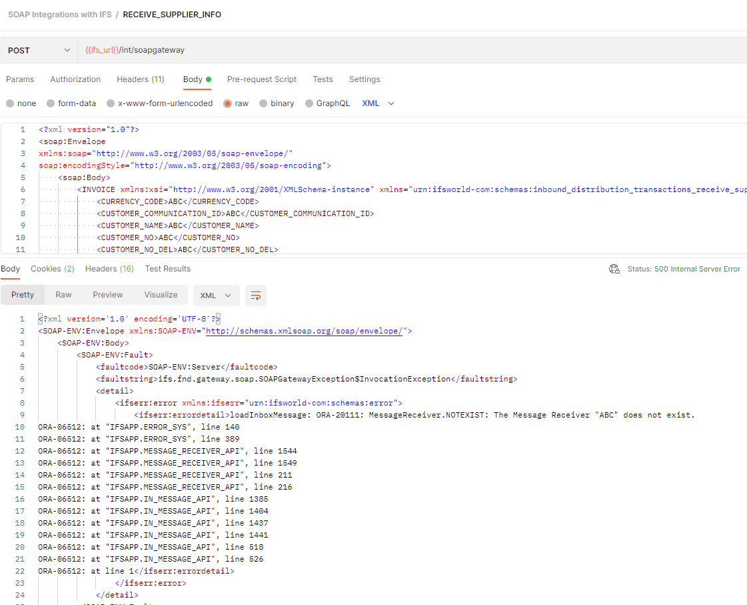View the Test Results tab
The image size is (747, 605).
[168, 269]
